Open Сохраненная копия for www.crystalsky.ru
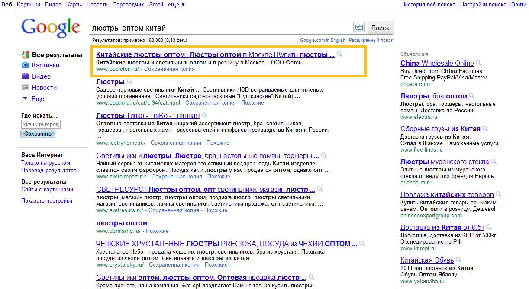529x289 pixels. pos(174,265)
